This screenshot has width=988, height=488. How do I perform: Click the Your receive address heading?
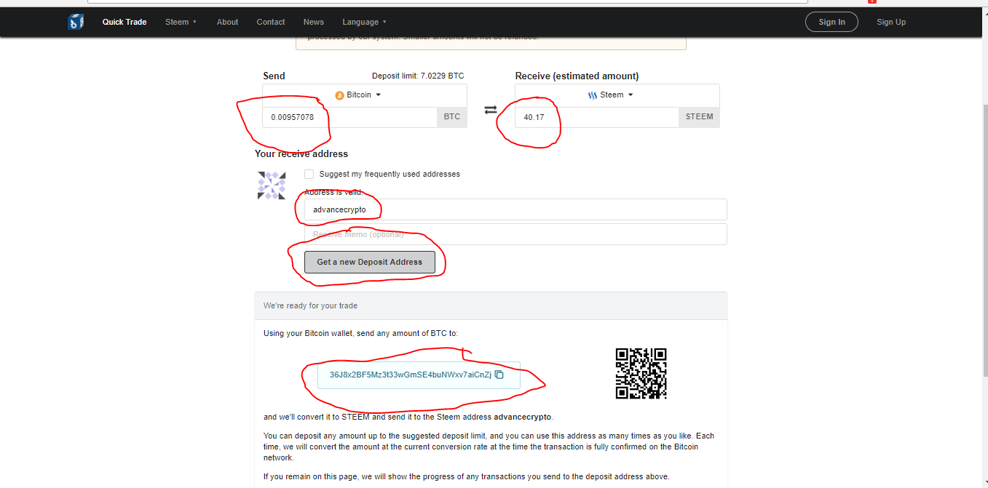(x=301, y=154)
